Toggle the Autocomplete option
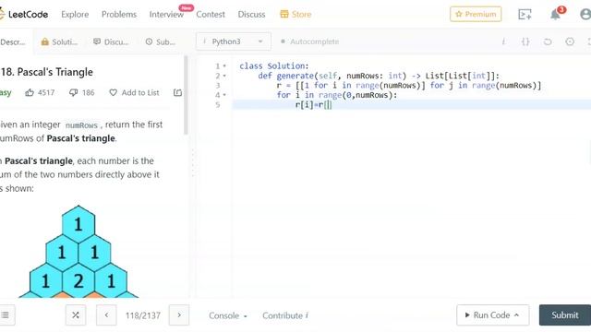 tap(310, 41)
